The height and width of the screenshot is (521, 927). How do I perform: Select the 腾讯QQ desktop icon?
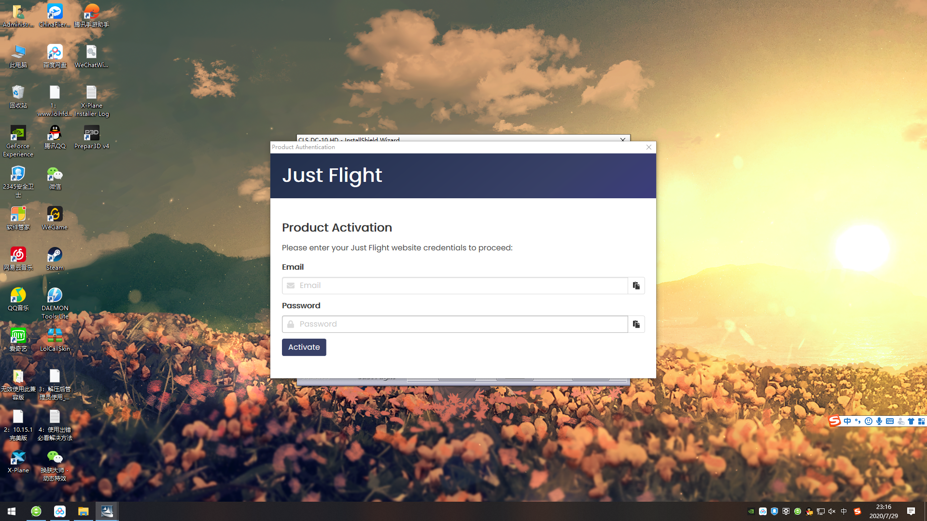click(x=55, y=137)
